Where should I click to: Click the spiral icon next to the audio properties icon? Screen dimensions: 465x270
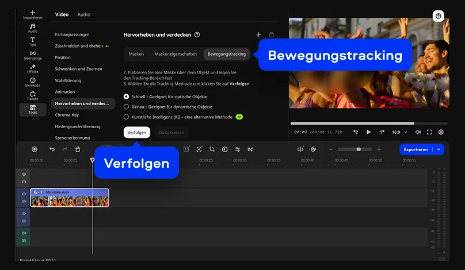pos(313,149)
